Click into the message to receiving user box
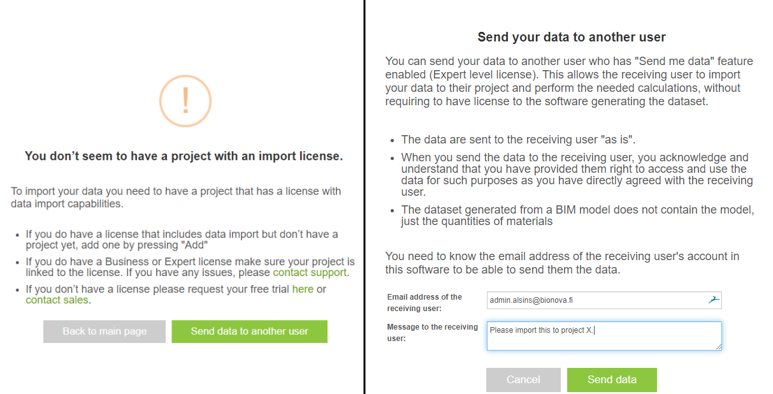The width and height of the screenshot is (773, 394). point(604,336)
